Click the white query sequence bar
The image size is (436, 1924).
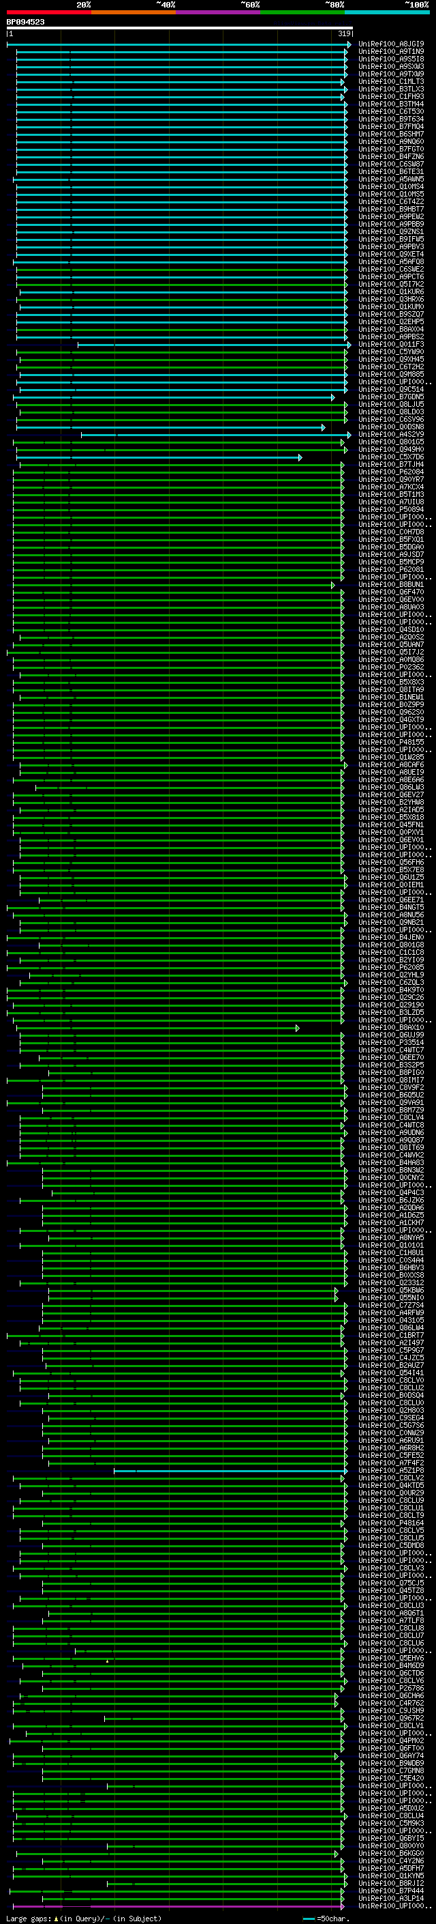(x=180, y=29)
